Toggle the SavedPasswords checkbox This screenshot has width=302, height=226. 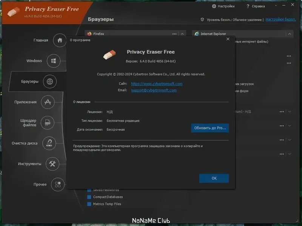(89, 190)
